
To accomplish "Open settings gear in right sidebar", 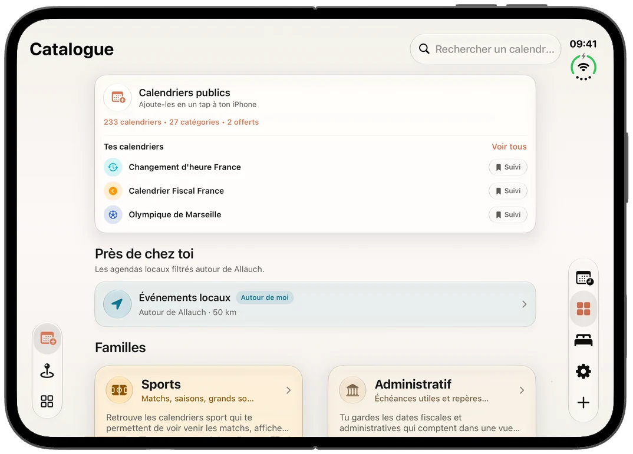I will pos(583,372).
